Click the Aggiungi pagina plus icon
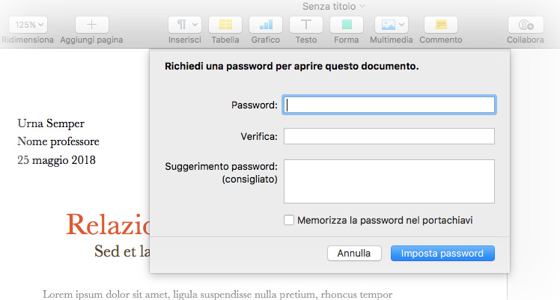Image resolution: width=560 pixels, height=300 pixels. pyautogui.click(x=91, y=25)
